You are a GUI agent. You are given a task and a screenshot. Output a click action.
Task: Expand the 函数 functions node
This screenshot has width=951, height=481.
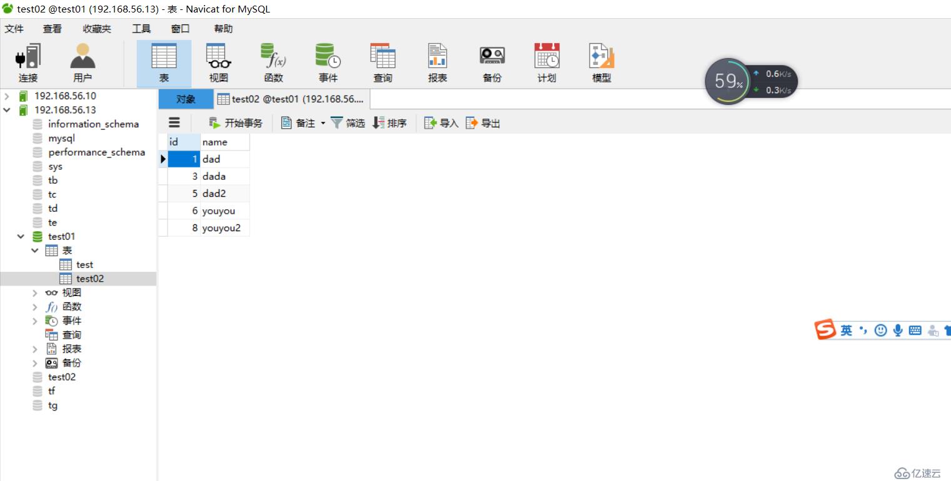(x=35, y=307)
